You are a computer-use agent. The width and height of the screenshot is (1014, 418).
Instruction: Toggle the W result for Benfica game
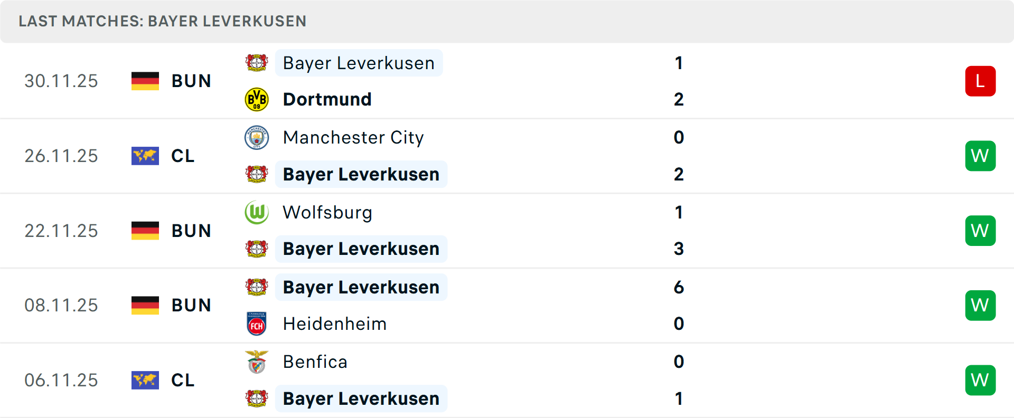coord(980,379)
